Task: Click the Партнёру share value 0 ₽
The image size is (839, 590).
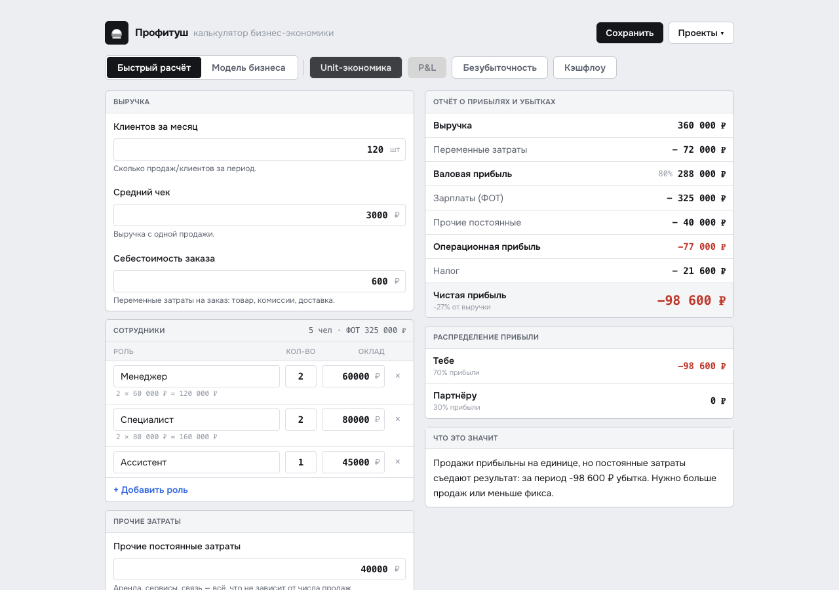Action: point(718,401)
